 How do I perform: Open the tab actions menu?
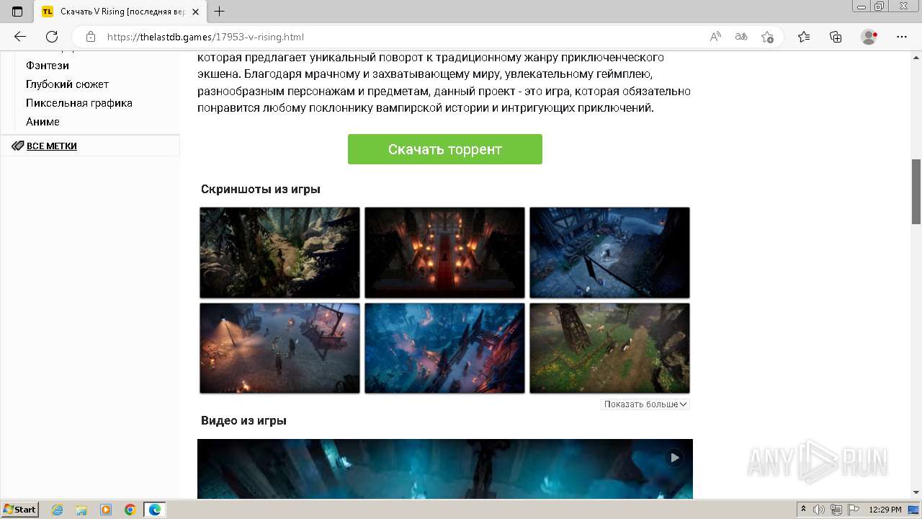pos(17,12)
